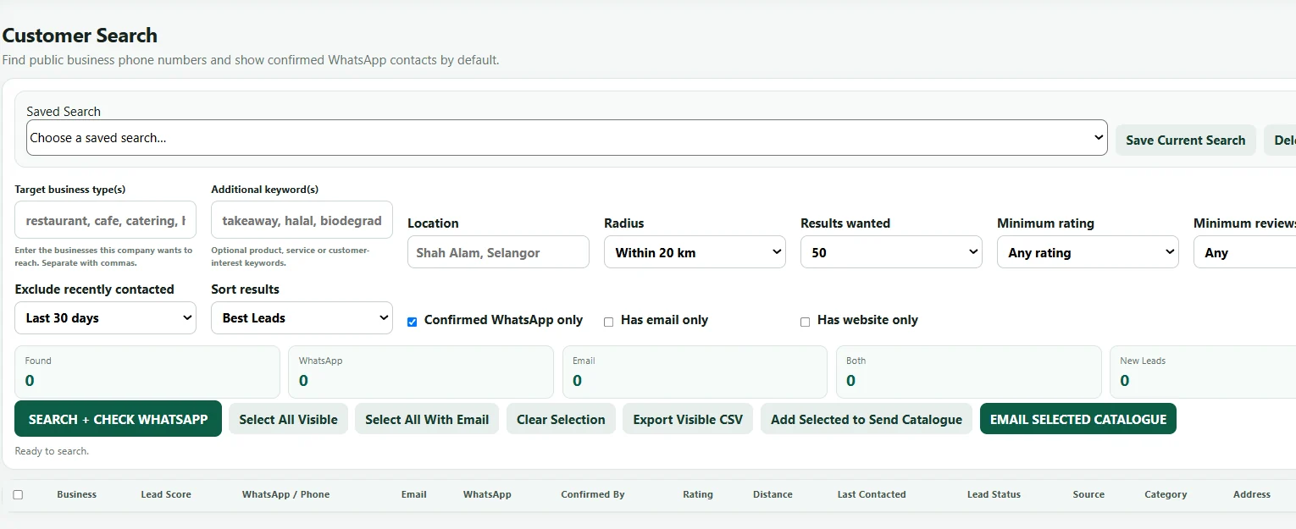This screenshot has height=529, width=1296.
Task: Click the Confirmed By column header
Action: pos(593,494)
